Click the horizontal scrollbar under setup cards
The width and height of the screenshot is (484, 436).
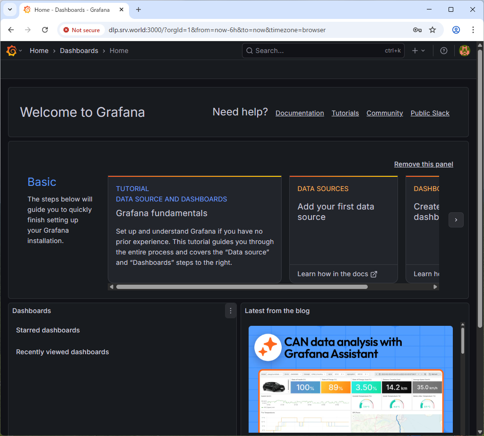pyautogui.click(x=242, y=287)
